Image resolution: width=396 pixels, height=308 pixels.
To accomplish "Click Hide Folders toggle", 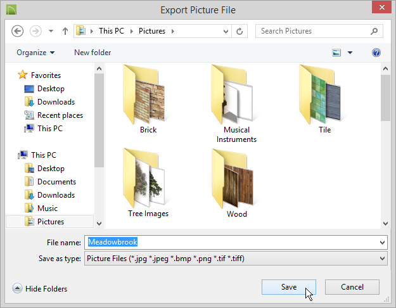I will 40,288.
